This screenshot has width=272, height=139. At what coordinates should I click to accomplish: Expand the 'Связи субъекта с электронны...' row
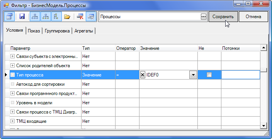pos(12,56)
